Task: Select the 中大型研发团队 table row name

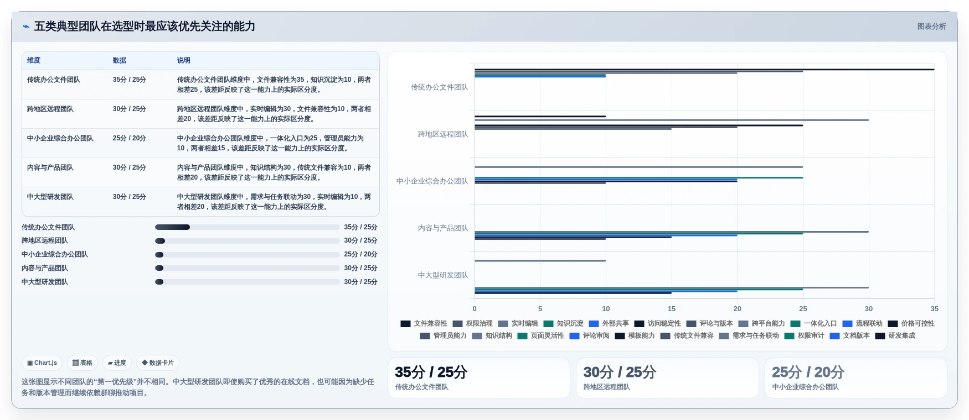Action: (50, 197)
